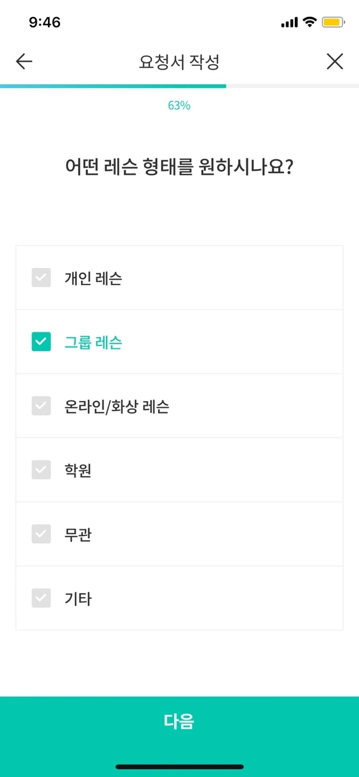Tap the 개인 레슨 row
Screen dimensions: 359x777
tap(179, 278)
